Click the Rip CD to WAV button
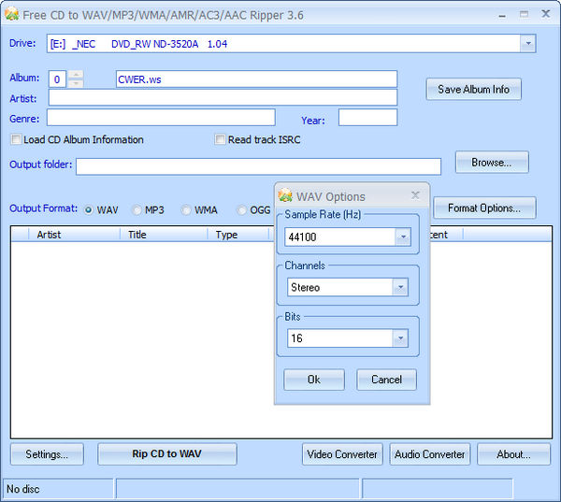The width and height of the screenshot is (561, 502). (166, 454)
